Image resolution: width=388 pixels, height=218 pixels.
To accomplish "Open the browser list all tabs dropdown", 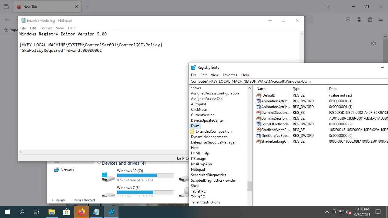I will pos(328,7).
